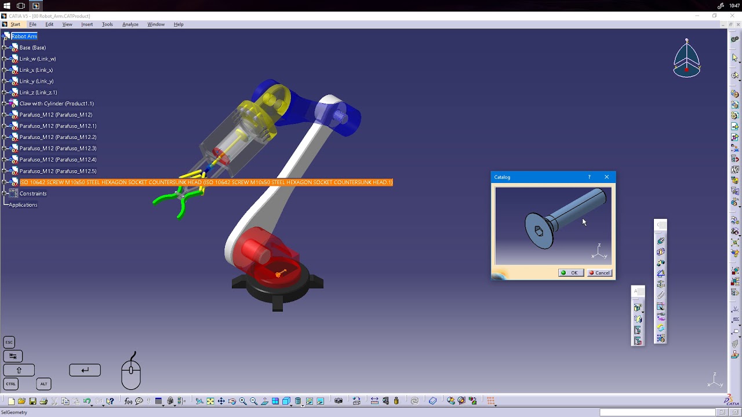Expand the Constraints tree node
The height and width of the screenshot is (417, 742).
point(4,193)
